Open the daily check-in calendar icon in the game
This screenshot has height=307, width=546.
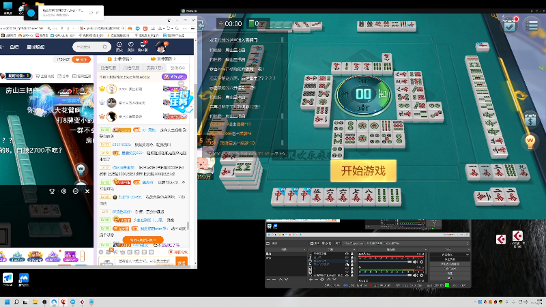(x=510, y=25)
